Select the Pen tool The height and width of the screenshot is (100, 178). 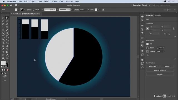click(x=3, y=24)
